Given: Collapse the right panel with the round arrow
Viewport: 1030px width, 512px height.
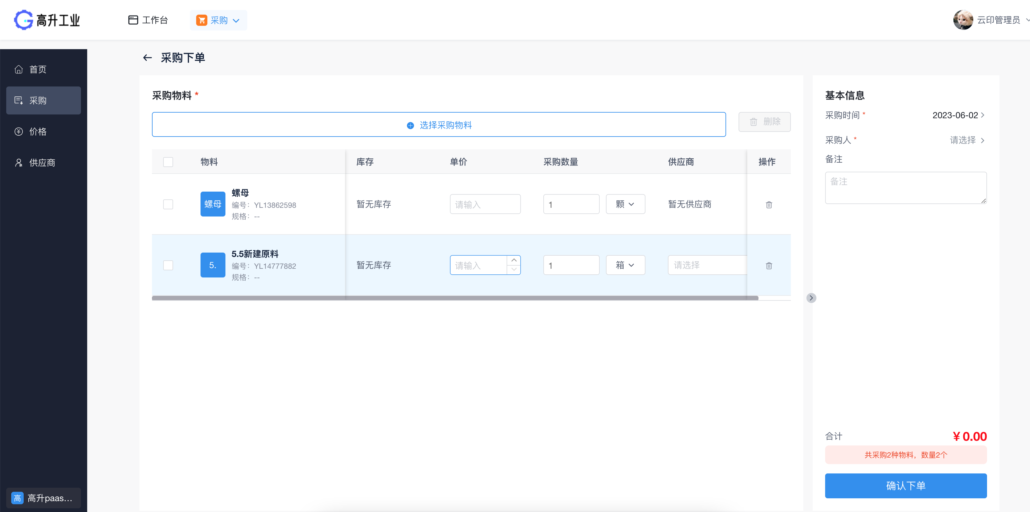Looking at the screenshot, I should (811, 298).
